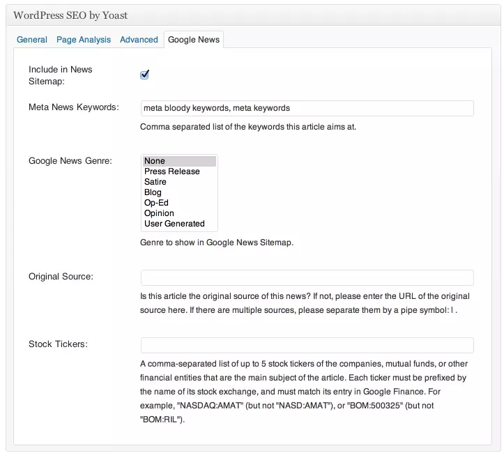Image resolution: width=504 pixels, height=453 pixels.
Task: Focus the Original Source input field
Action: [x=307, y=277]
